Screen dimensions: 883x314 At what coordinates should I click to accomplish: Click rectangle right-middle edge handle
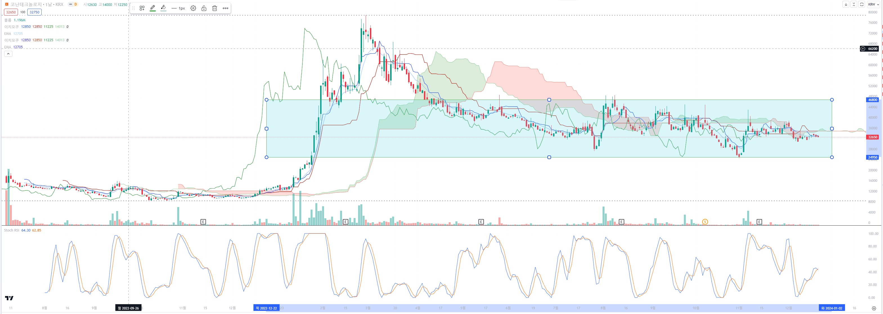[832, 129]
